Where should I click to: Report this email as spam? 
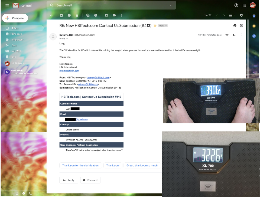click(x=69, y=15)
